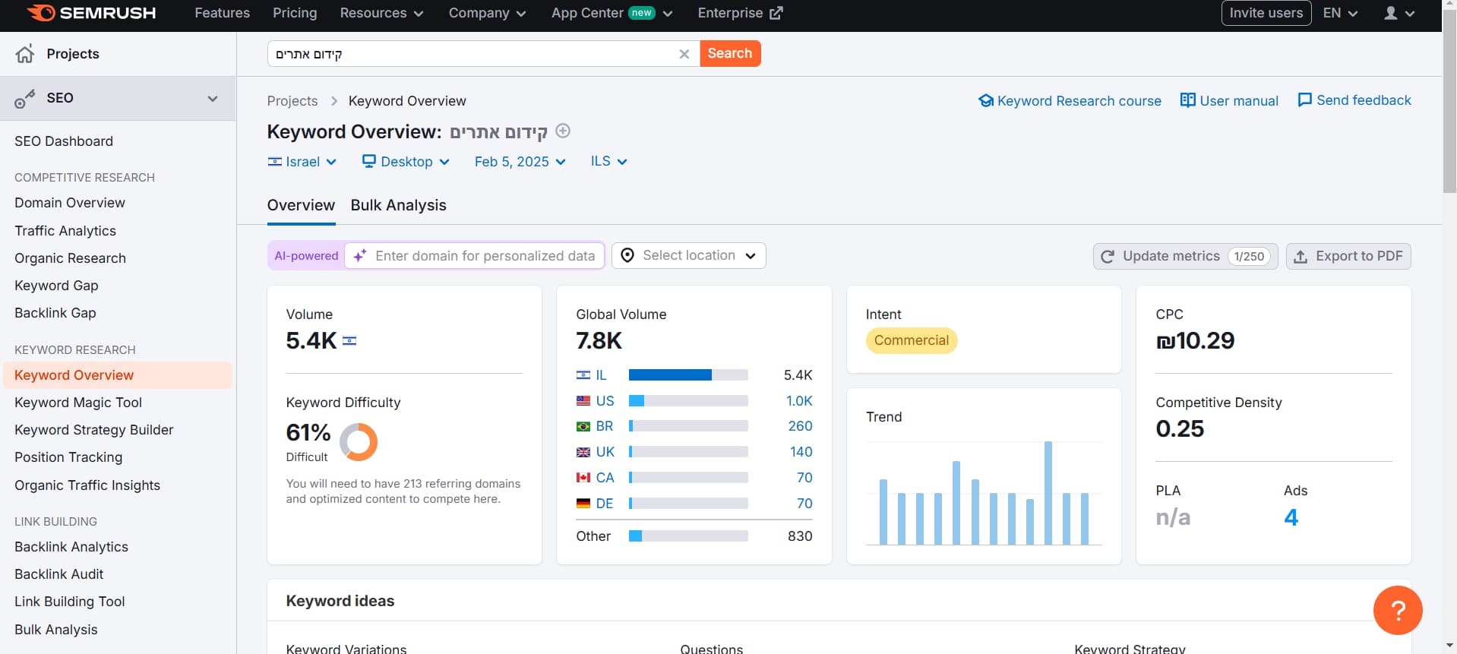Click the Update metrics button
The width and height of the screenshot is (1457, 654).
1185,256
